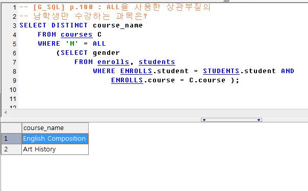The height and width of the screenshot is (191, 308).
Task: Click line number 11 in the gutter
Action: pyautogui.click(x=13, y=99)
